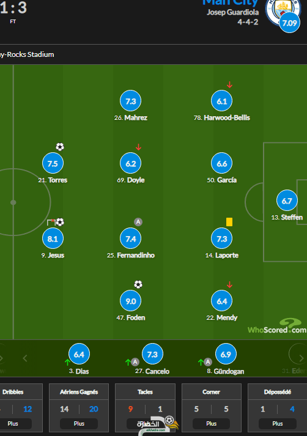This screenshot has width=307, height=436.
Task: Click the assist icon above Fernandinho
Action: 138,222
